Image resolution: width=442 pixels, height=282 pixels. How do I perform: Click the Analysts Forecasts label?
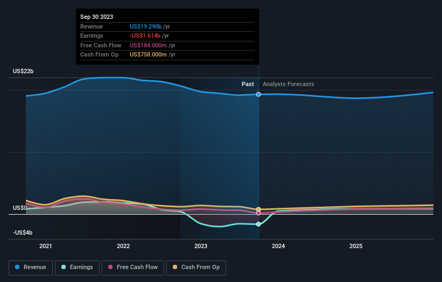(x=289, y=84)
